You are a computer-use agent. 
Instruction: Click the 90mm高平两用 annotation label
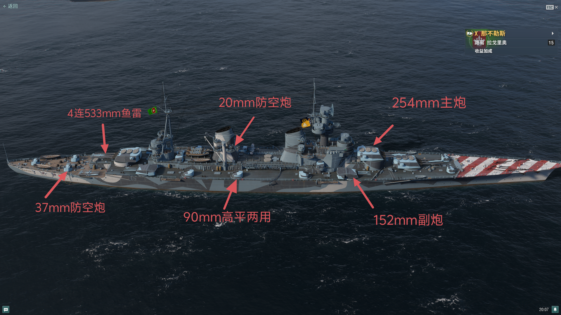pos(227,217)
